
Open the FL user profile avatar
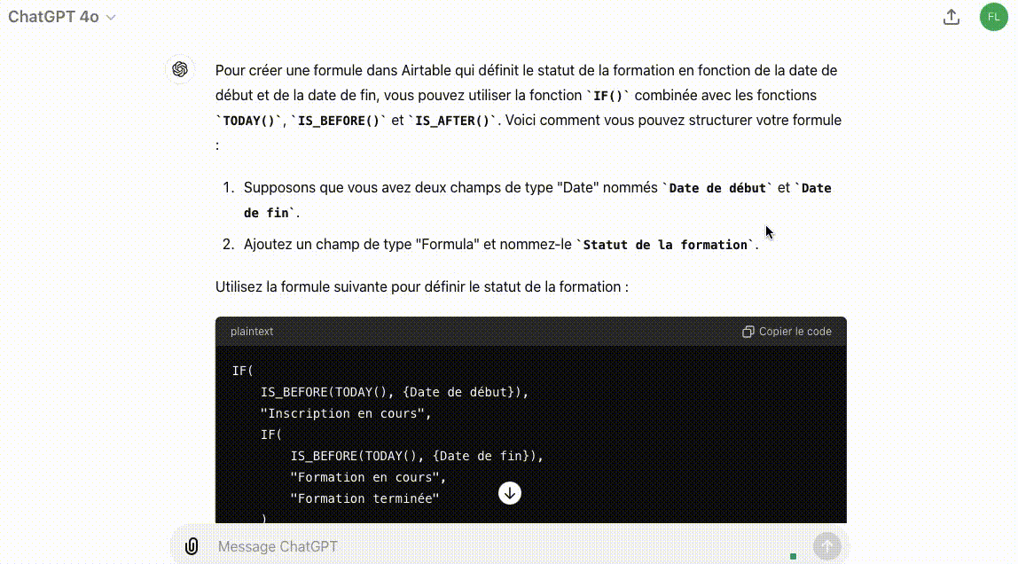pyautogui.click(x=993, y=17)
